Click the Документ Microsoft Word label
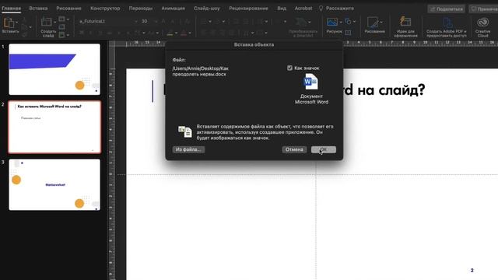This screenshot has height=280, width=498. [x=311, y=99]
